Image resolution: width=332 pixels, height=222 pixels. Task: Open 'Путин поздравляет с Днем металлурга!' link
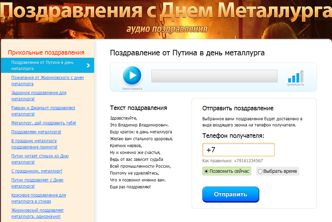[37, 183]
